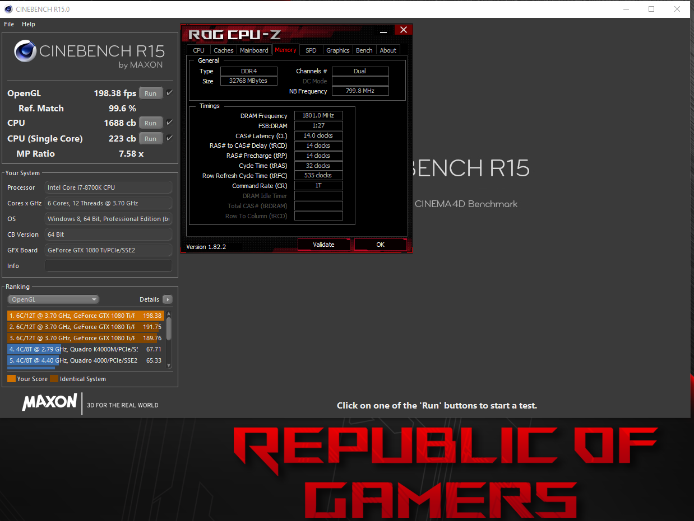Toggle the OpenGL test checkmark
The width and height of the screenshot is (694, 521).
(x=170, y=93)
